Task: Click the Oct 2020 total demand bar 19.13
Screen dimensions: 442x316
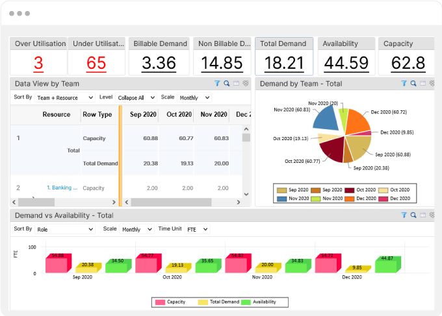Action: [x=178, y=268]
